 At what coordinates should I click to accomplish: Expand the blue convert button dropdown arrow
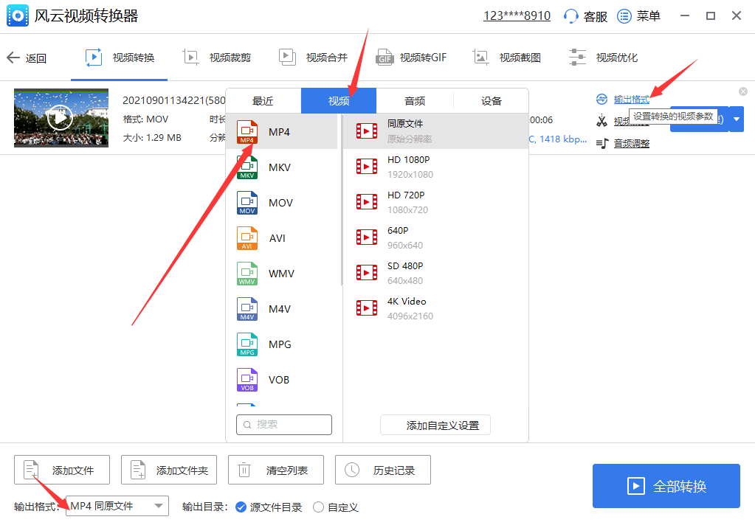point(737,119)
